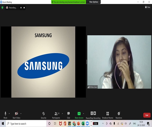Screen dimensions: 152x127
Task: Open McAfee from the taskbar
Action: click(61, 123)
